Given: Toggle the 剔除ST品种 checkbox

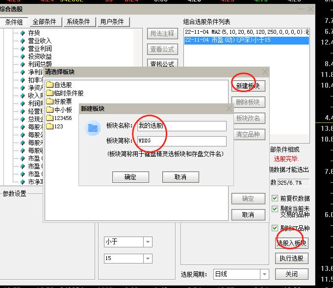Looking at the screenshot, I should pyautogui.click(x=275, y=228).
